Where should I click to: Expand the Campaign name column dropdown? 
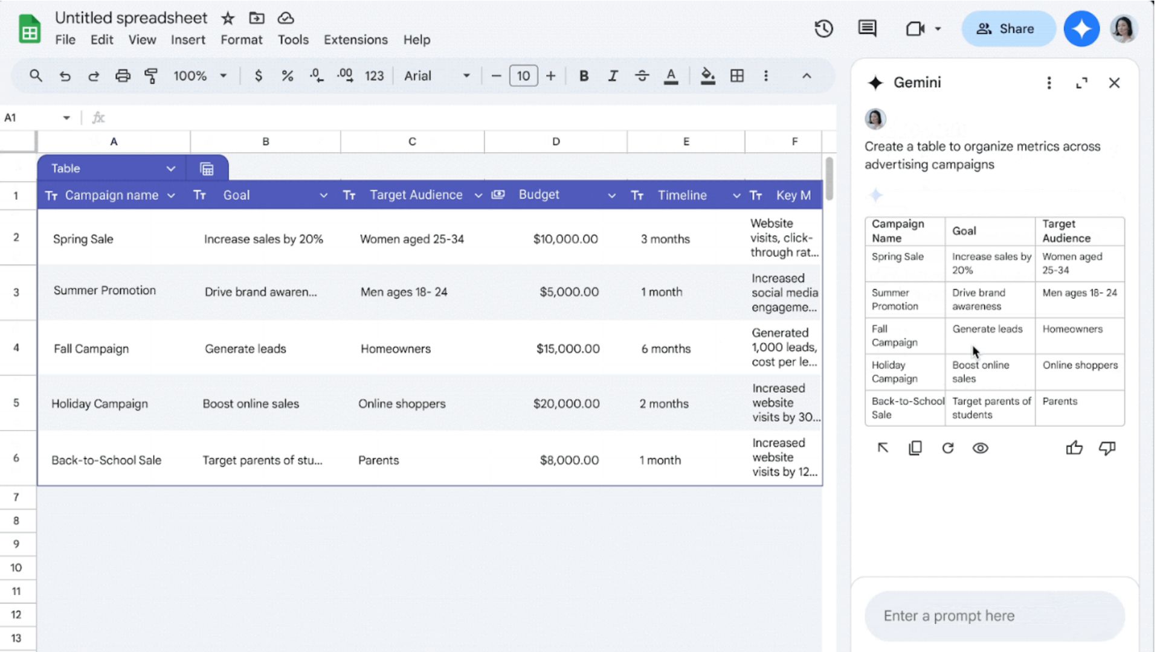[172, 195]
